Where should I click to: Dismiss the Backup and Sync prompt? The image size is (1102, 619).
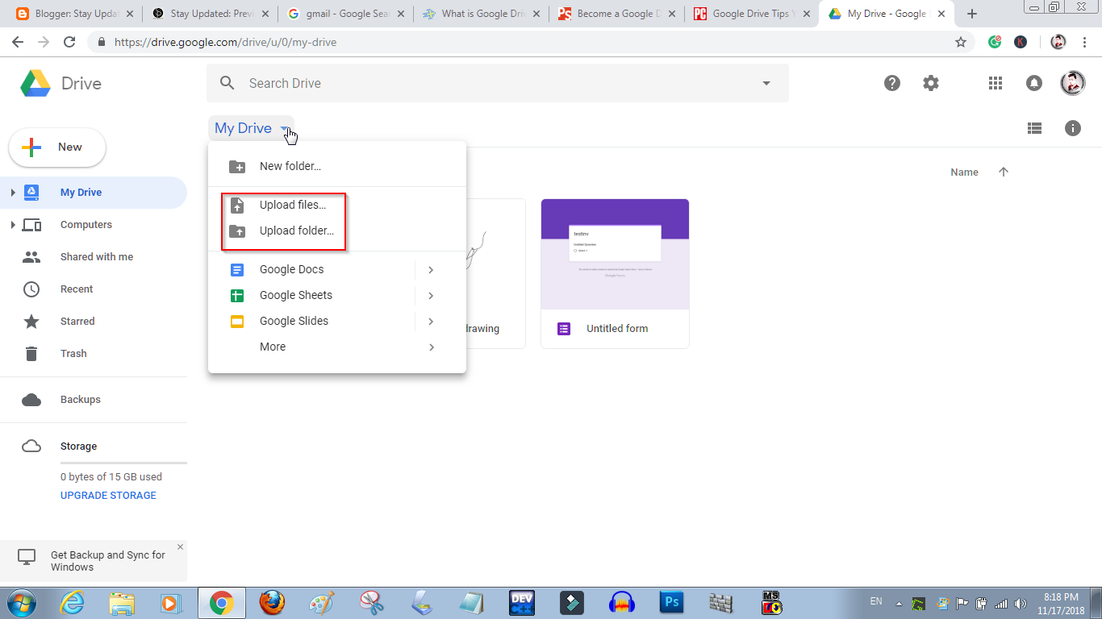tap(180, 546)
